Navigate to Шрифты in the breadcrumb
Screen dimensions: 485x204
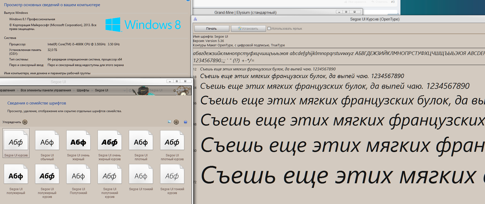83,90
